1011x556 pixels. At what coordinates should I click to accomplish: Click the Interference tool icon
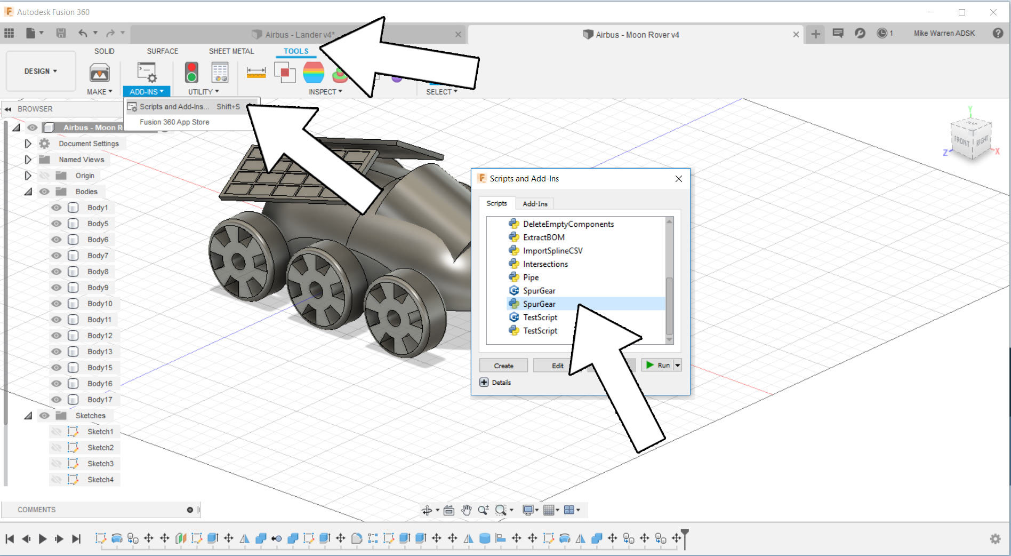click(x=285, y=73)
